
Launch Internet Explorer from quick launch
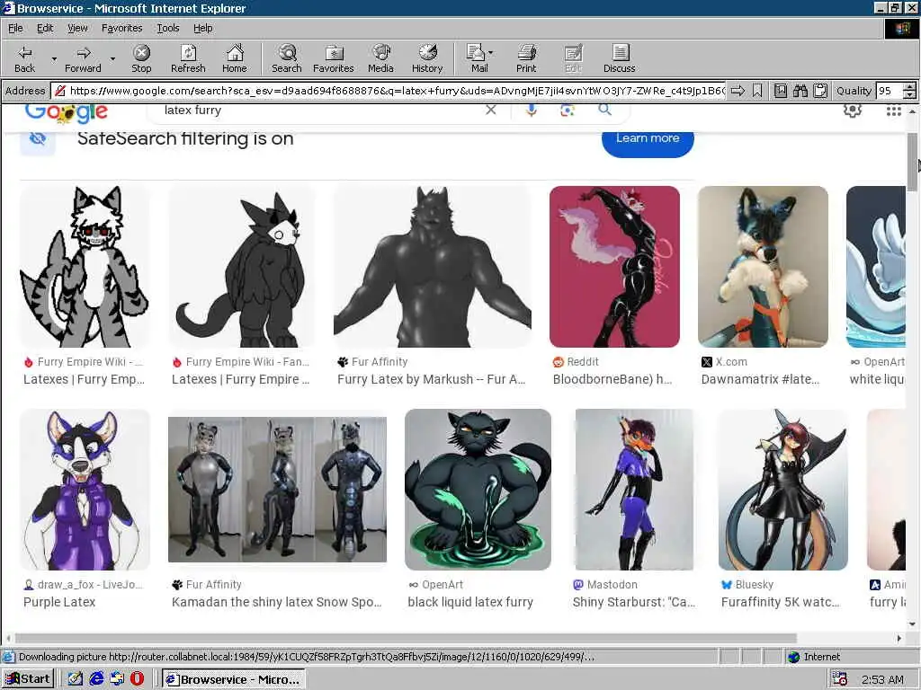(96, 679)
